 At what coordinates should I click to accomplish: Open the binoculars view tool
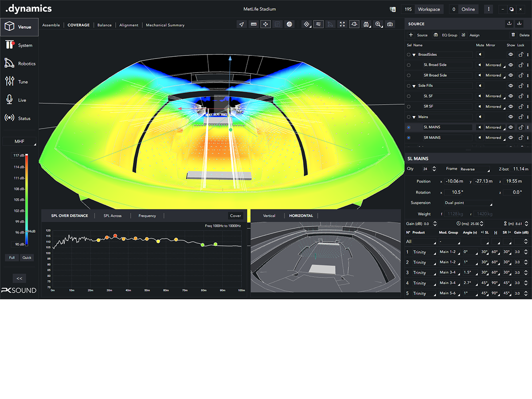coord(366,24)
